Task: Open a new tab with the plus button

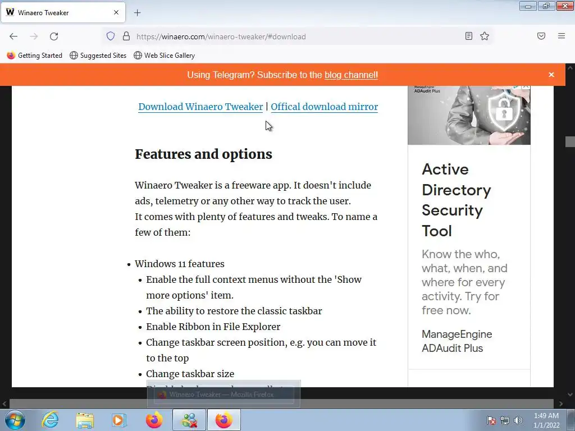Action: pos(137,13)
